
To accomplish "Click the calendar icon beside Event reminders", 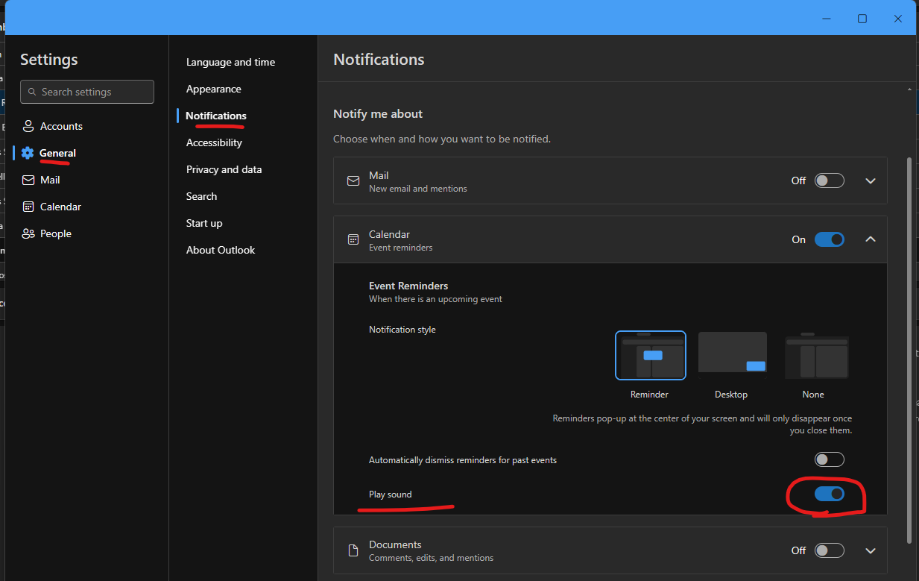I will point(353,239).
